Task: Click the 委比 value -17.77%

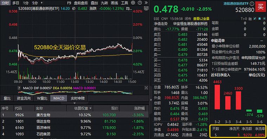Action: 172,29
